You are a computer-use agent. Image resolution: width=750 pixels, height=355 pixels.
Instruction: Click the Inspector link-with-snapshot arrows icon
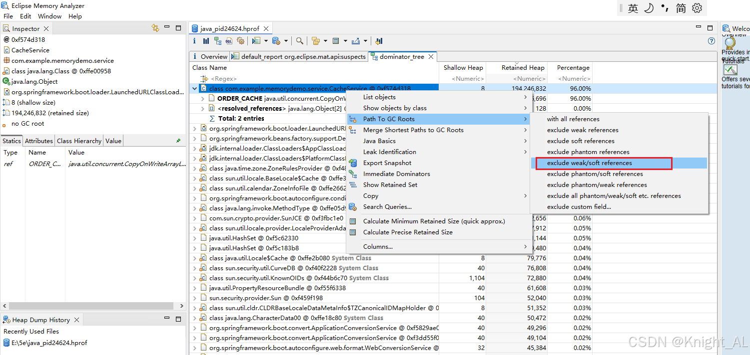click(155, 28)
